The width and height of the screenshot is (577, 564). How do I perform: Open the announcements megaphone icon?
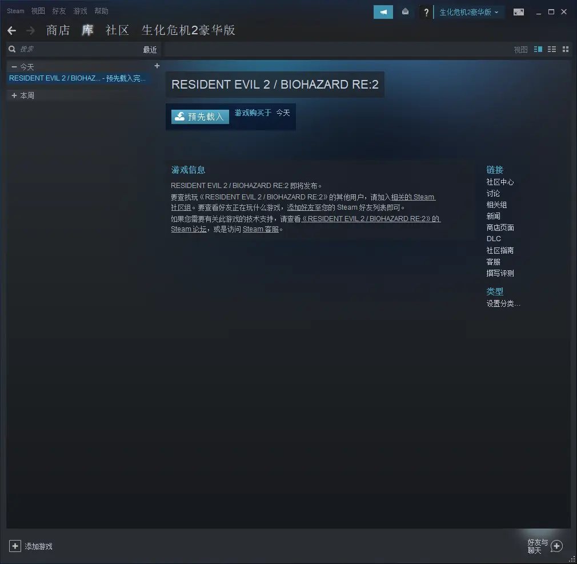coord(383,12)
